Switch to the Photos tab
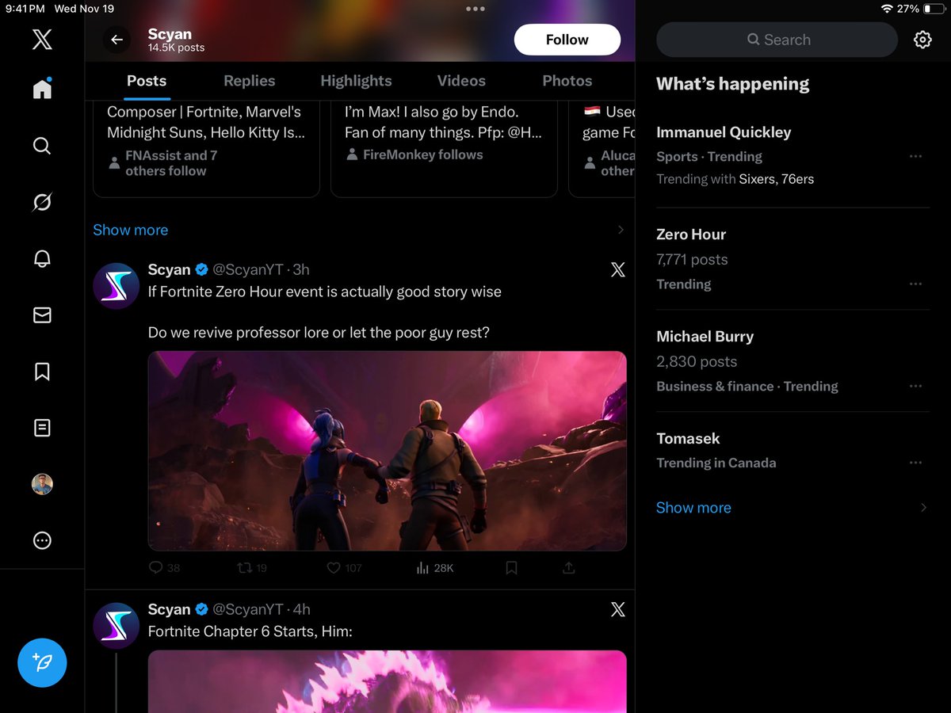The width and height of the screenshot is (951, 713). tap(567, 81)
